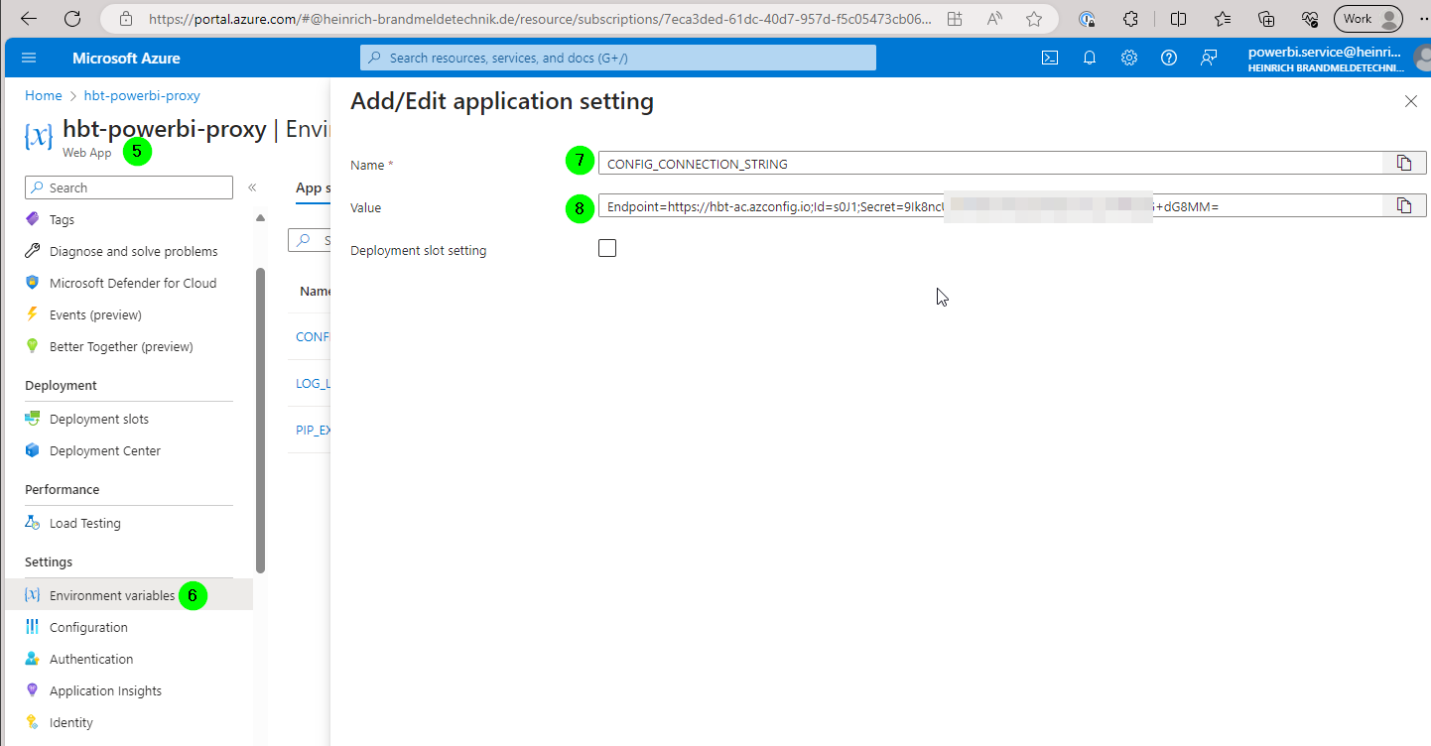The image size is (1431, 746).
Task: Click the browser back arrow
Action: pos(29,19)
